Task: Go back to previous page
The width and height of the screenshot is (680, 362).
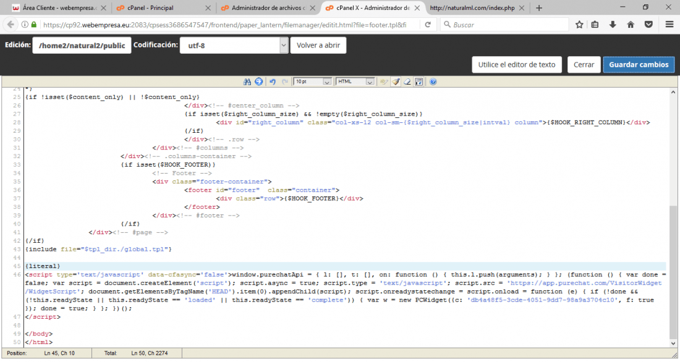Action: tap(11, 25)
